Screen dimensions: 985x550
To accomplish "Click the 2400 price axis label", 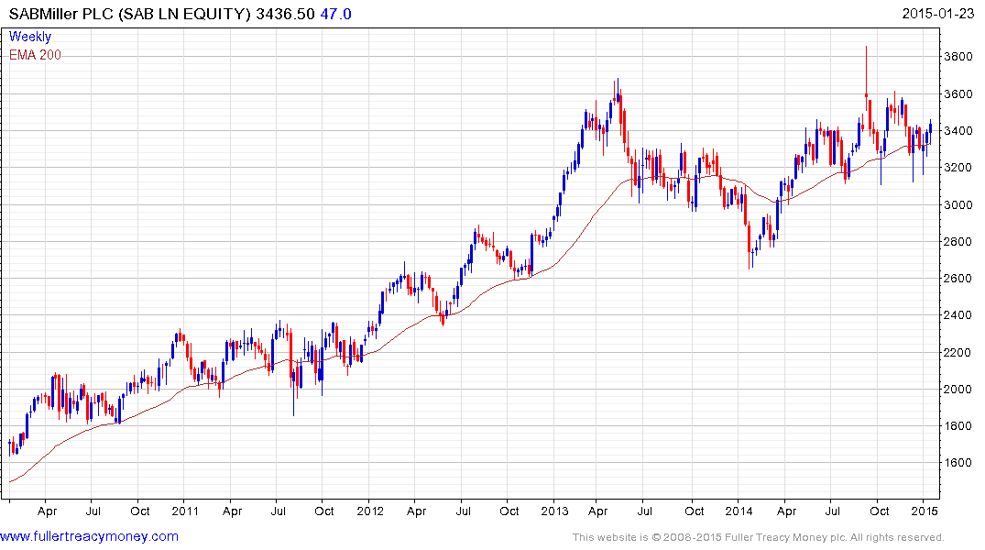I will 958,315.
